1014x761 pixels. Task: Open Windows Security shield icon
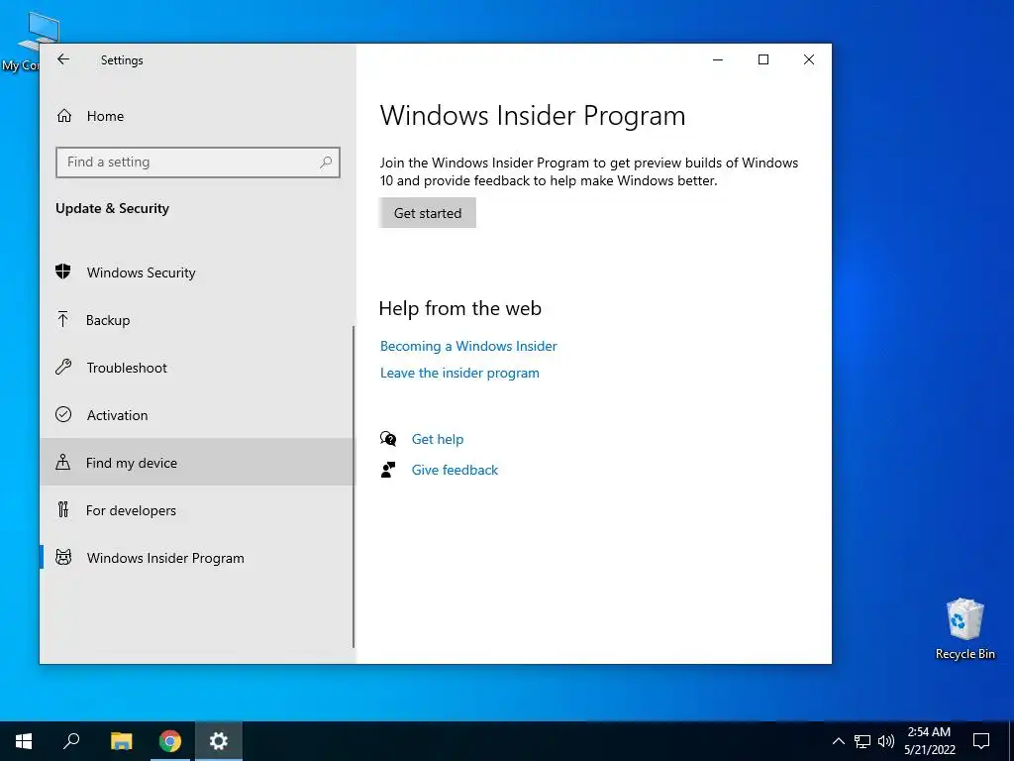pyautogui.click(x=62, y=272)
